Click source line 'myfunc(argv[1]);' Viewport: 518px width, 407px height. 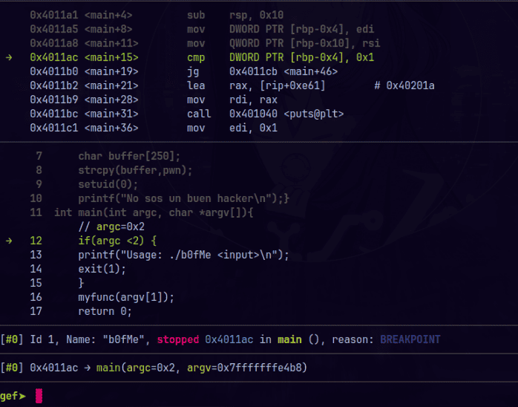126,297
